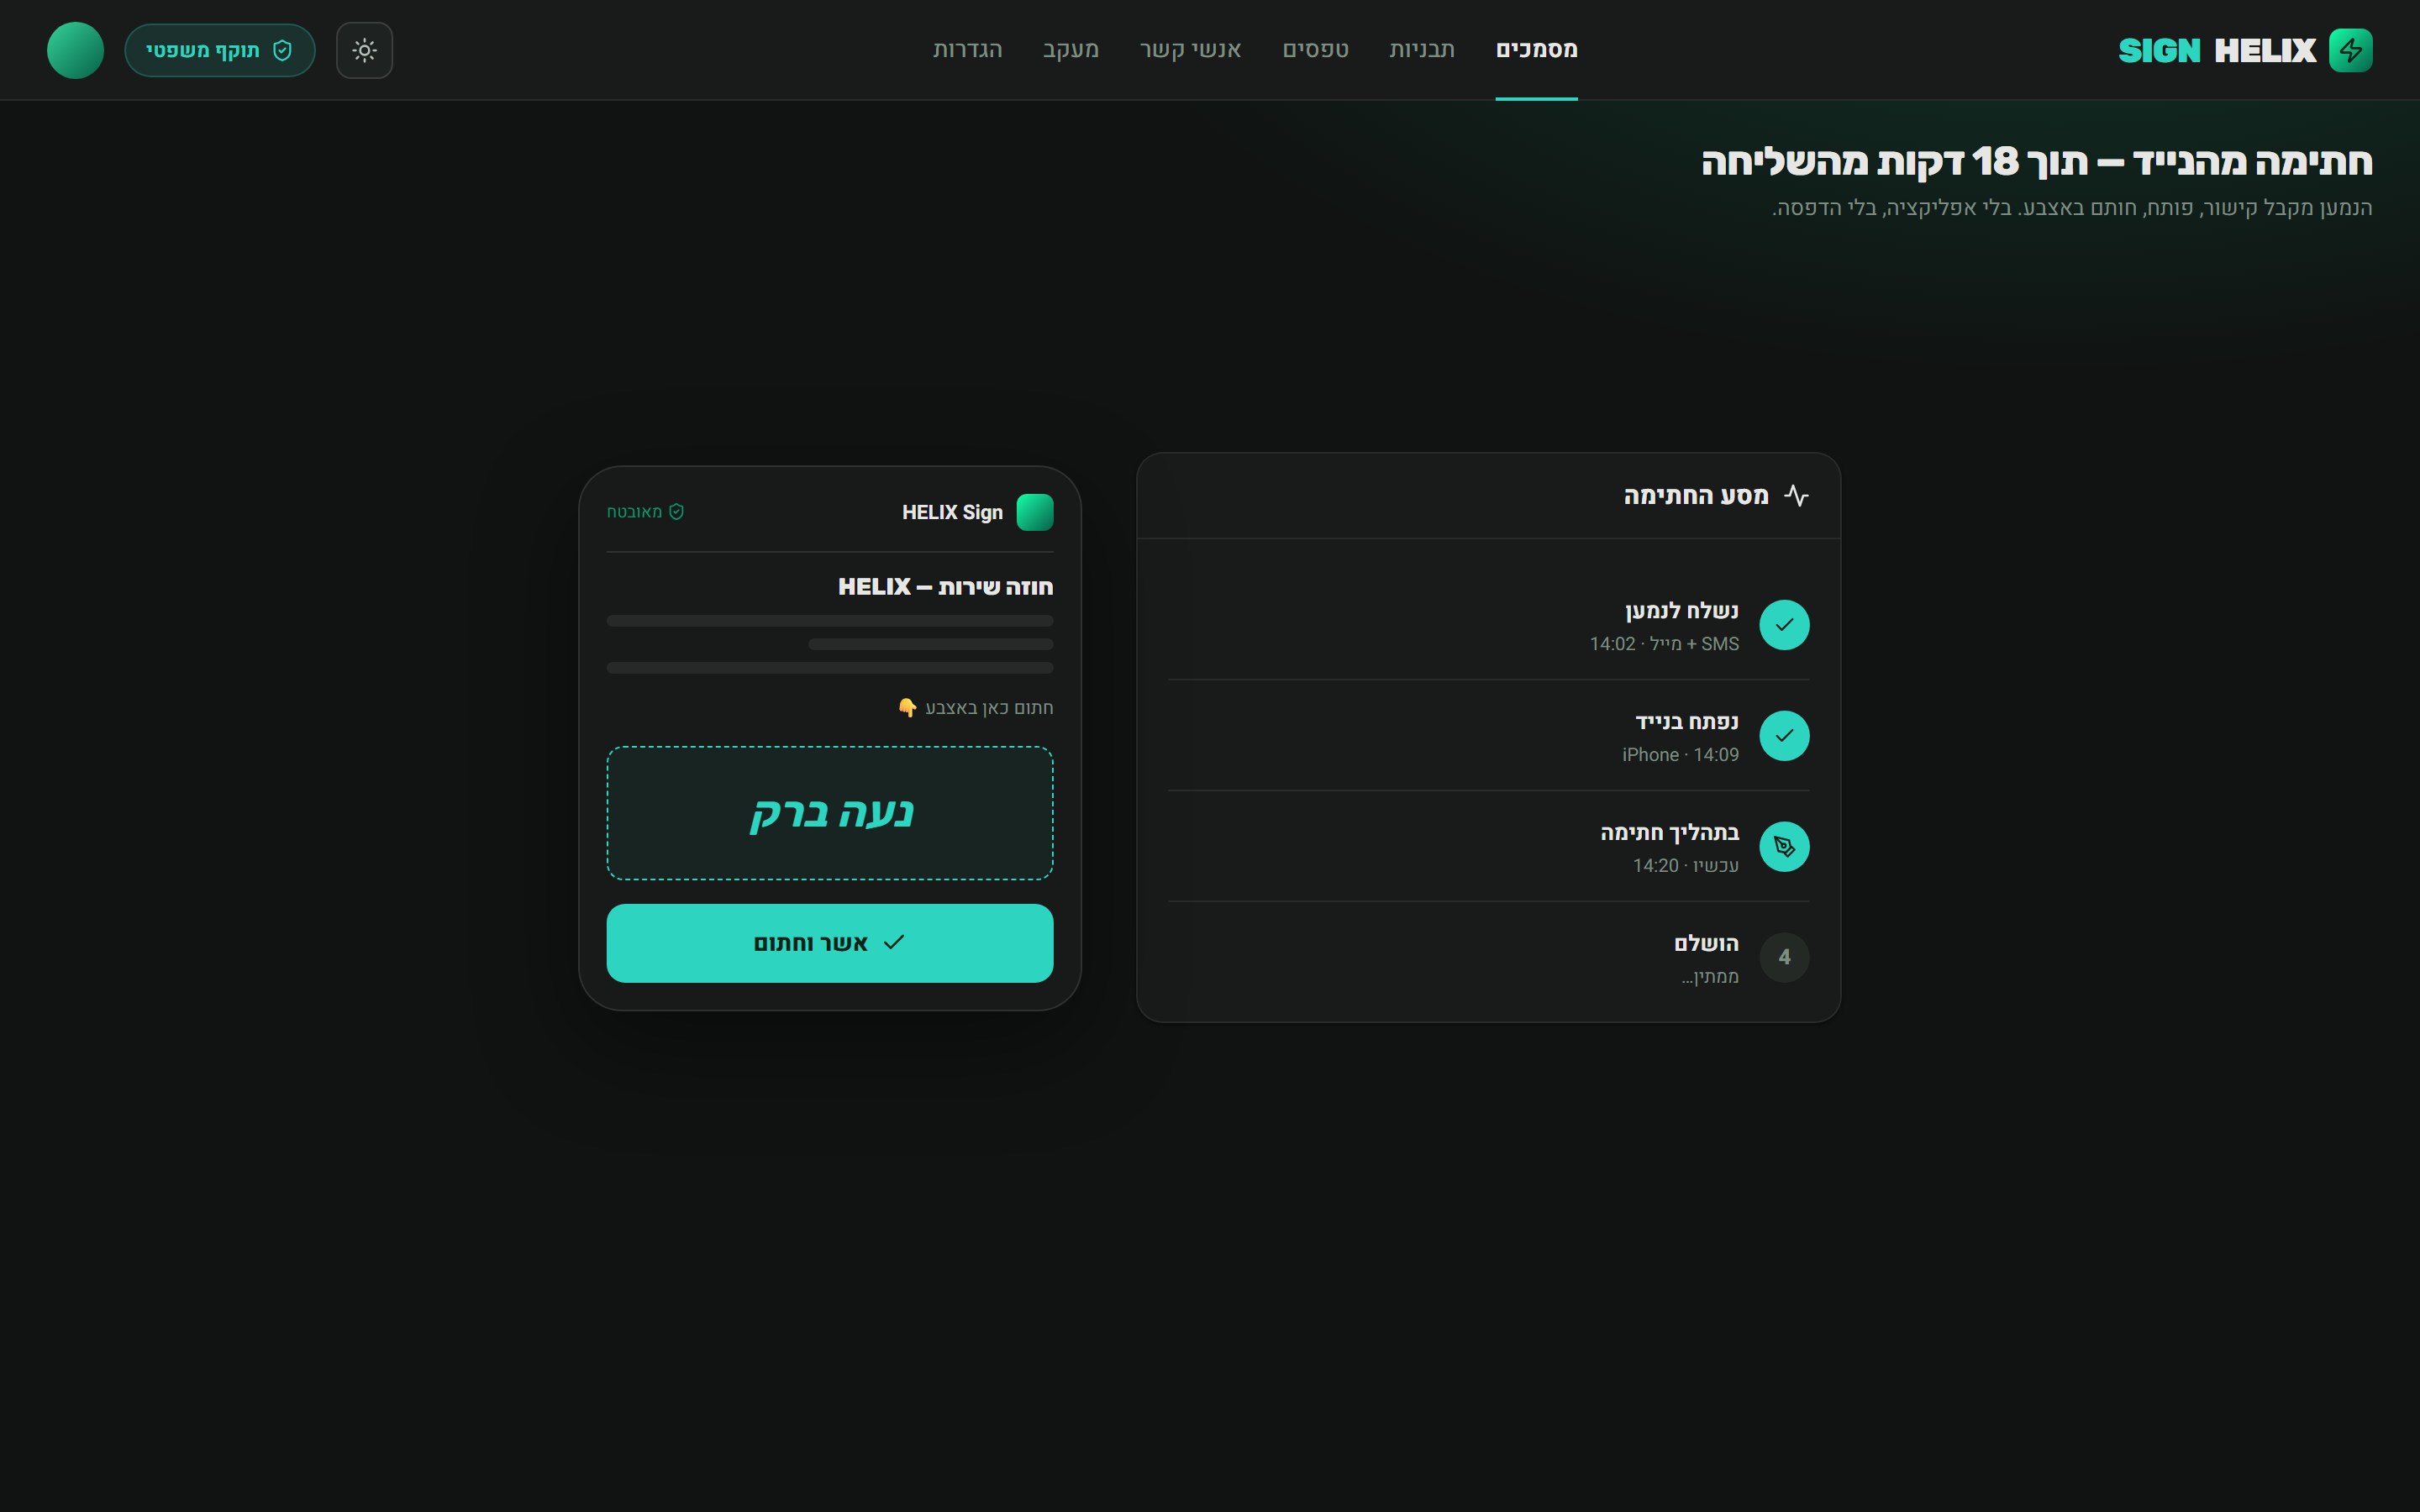Select the הושלם step title
The height and width of the screenshot is (1512, 2420).
click(1706, 944)
